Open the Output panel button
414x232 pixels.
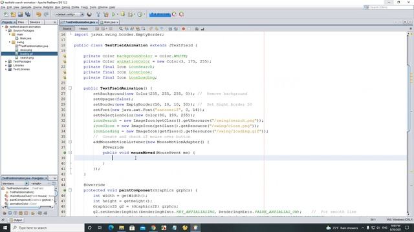(x=16, y=220)
